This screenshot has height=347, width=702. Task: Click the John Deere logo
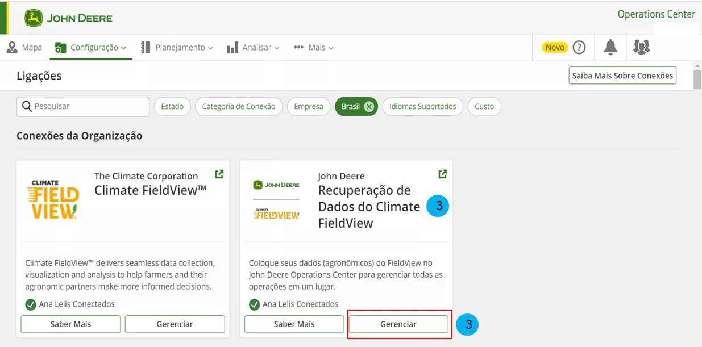[x=68, y=18]
